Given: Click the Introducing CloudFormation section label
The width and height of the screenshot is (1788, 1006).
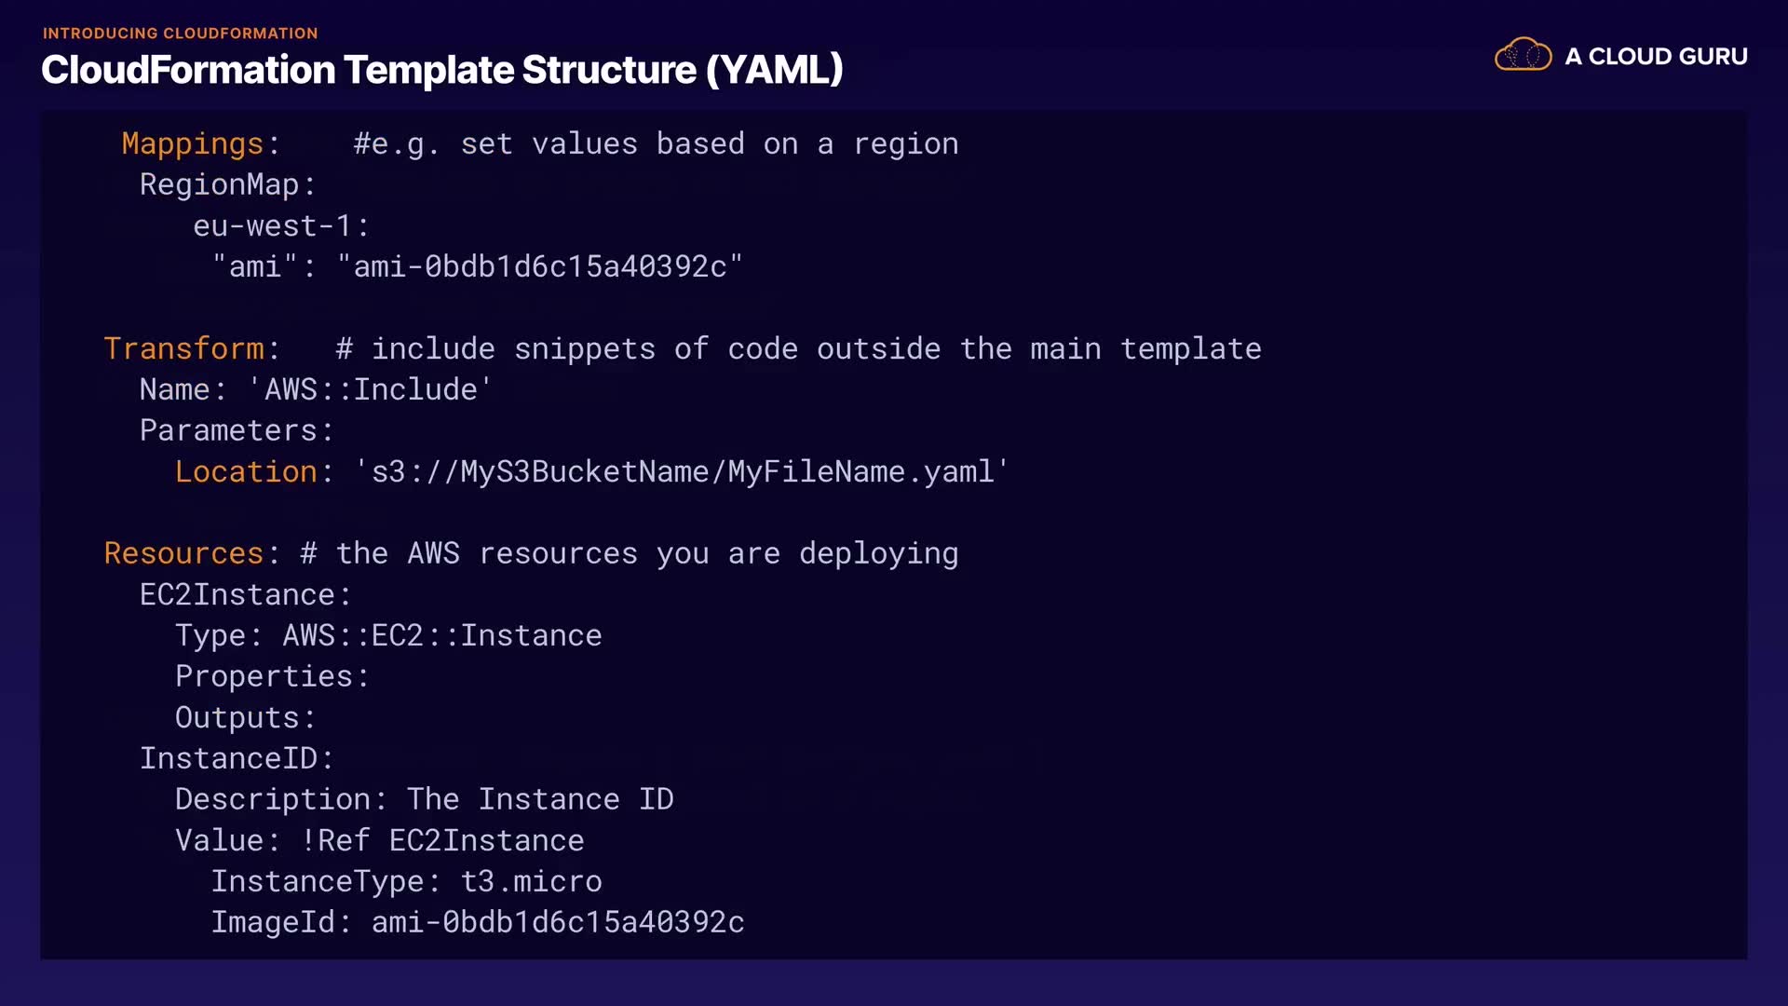Looking at the screenshot, I should tap(180, 34).
